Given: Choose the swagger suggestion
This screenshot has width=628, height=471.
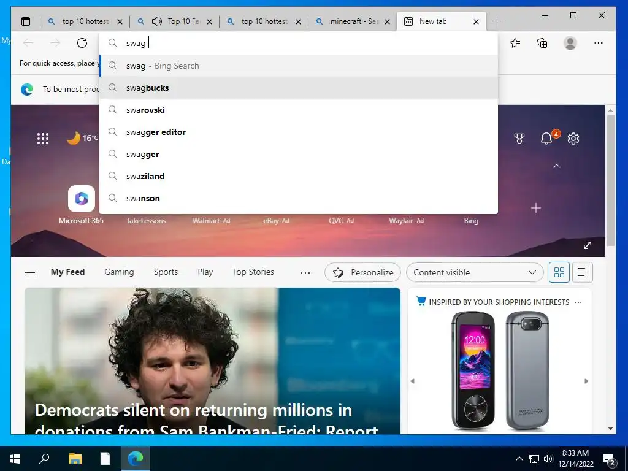Looking at the screenshot, I should click(299, 154).
